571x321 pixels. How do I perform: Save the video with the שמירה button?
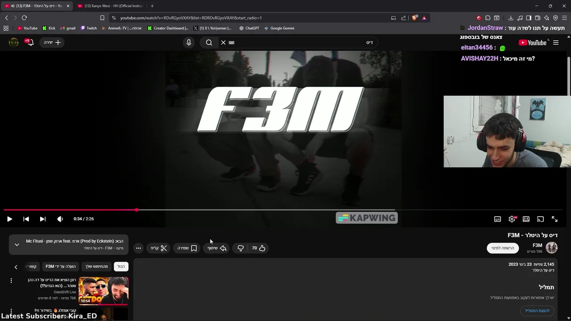pyautogui.click(x=187, y=248)
